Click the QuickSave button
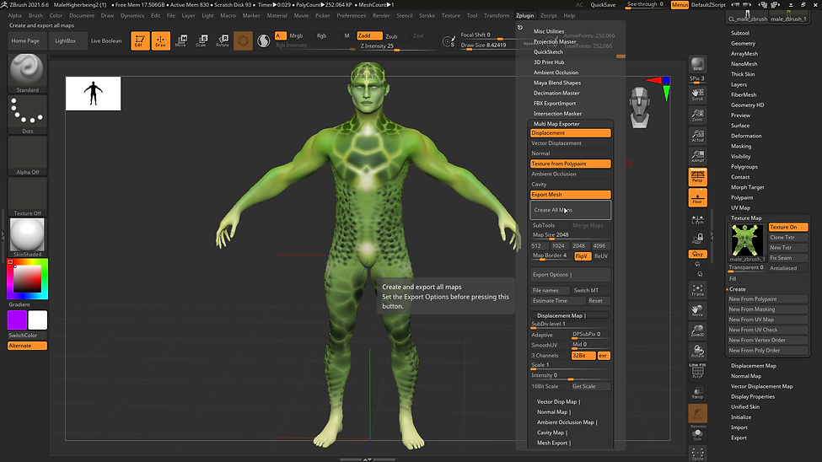This screenshot has width=822, height=462. point(603,5)
